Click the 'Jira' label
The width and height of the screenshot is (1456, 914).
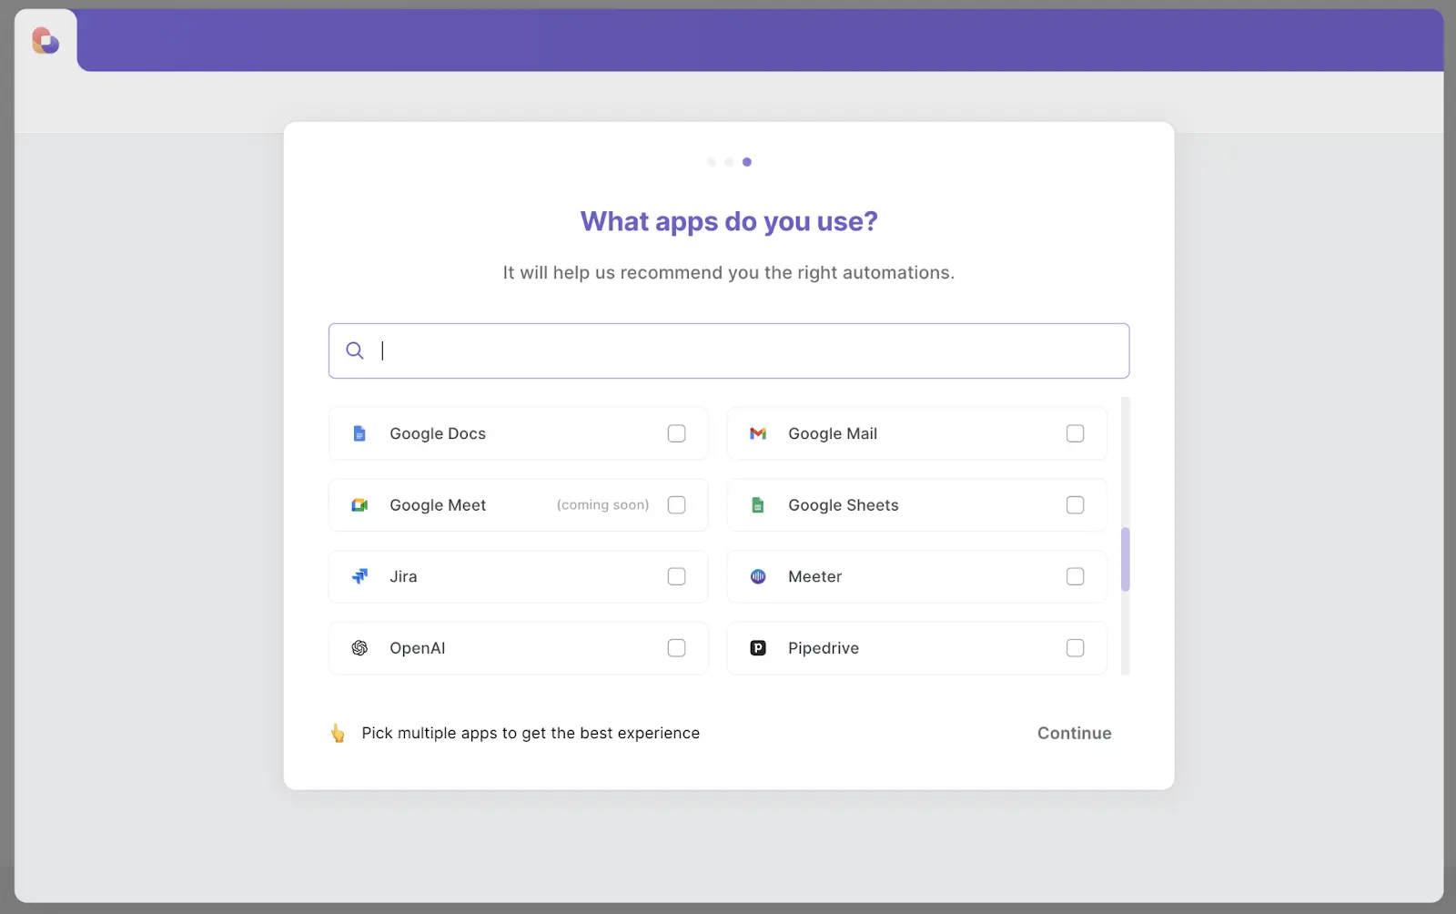pyautogui.click(x=403, y=576)
